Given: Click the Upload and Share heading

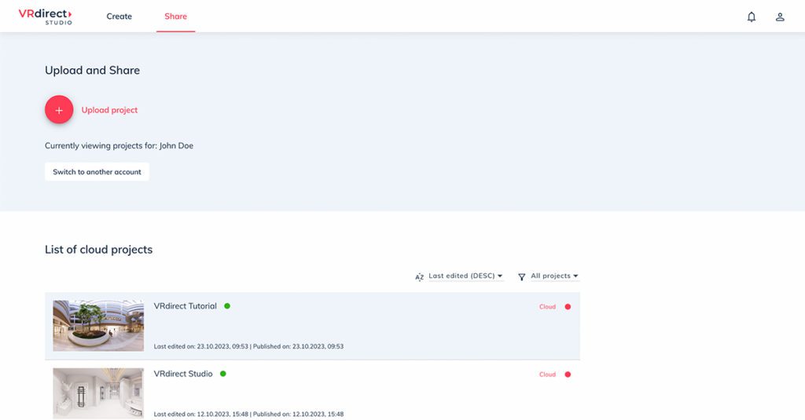Looking at the screenshot, I should (93, 70).
